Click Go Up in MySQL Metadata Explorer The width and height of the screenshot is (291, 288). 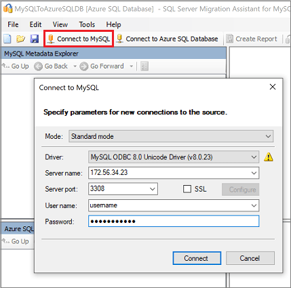pos(16,66)
